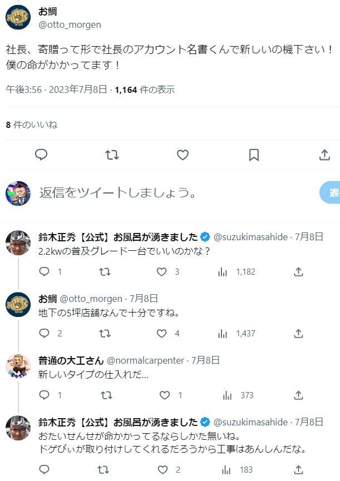Viewport: 340px width, 481px height.
Task: Like the 2.2kw普及グレード reply
Action: coord(161,272)
